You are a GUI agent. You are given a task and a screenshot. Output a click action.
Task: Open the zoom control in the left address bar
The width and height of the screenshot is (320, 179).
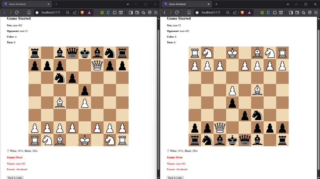pyautogui.click(x=68, y=13)
